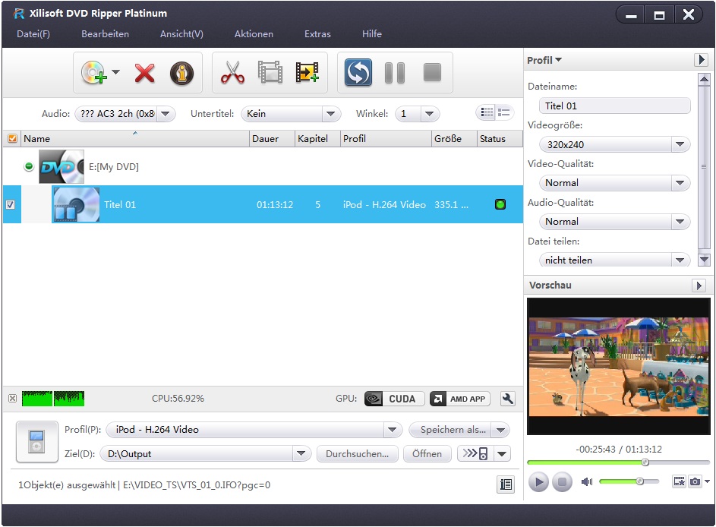Click the Add DVD disc icon
716x527 pixels.
pos(94,73)
